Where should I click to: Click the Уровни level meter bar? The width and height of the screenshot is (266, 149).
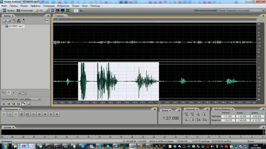[132, 132]
